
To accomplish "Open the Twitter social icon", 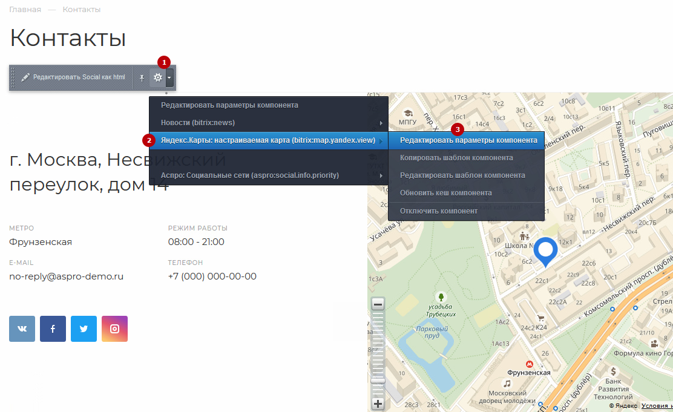I will (x=84, y=329).
